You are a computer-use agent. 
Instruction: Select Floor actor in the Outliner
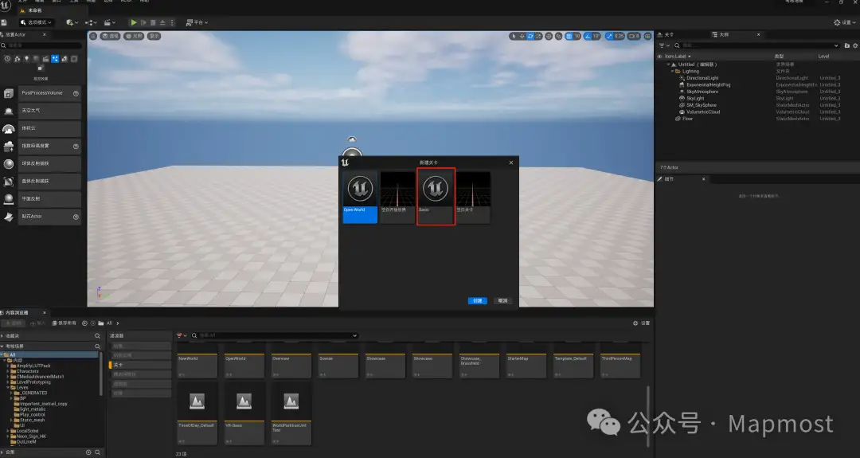(x=687, y=119)
